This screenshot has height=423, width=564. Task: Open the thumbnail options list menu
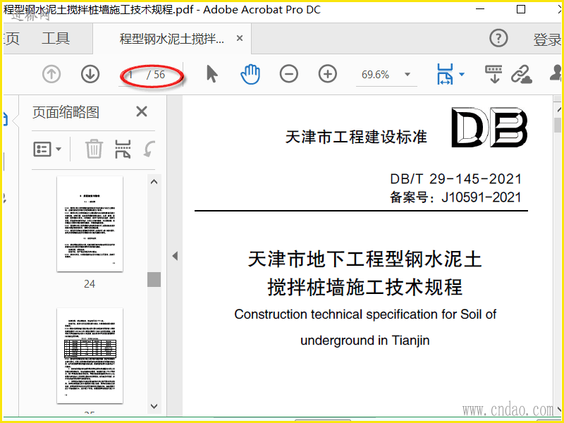click(47, 149)
